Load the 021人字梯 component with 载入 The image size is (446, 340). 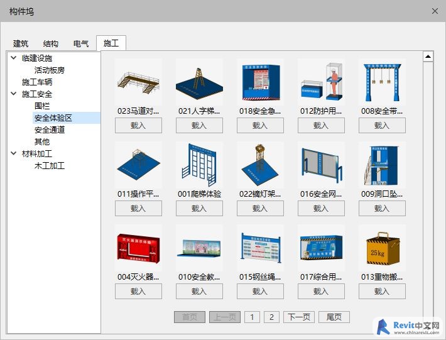tap(199, 126)
